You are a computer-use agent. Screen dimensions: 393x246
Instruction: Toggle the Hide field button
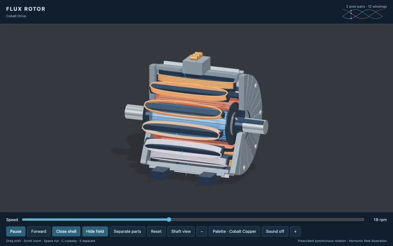coord(95,231)
